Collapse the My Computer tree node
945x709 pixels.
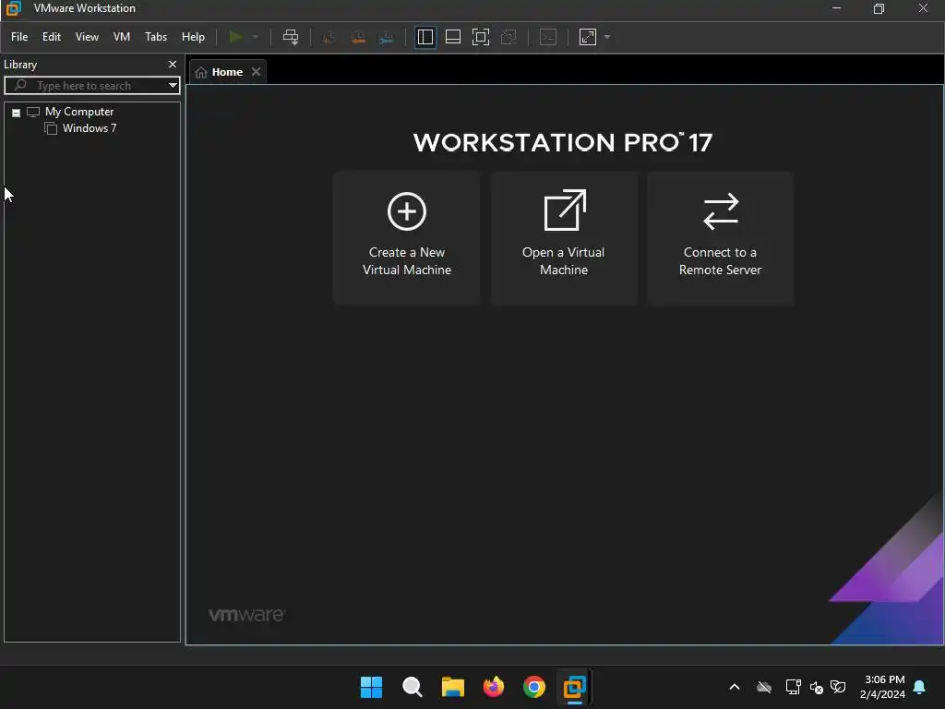point(17,113)
